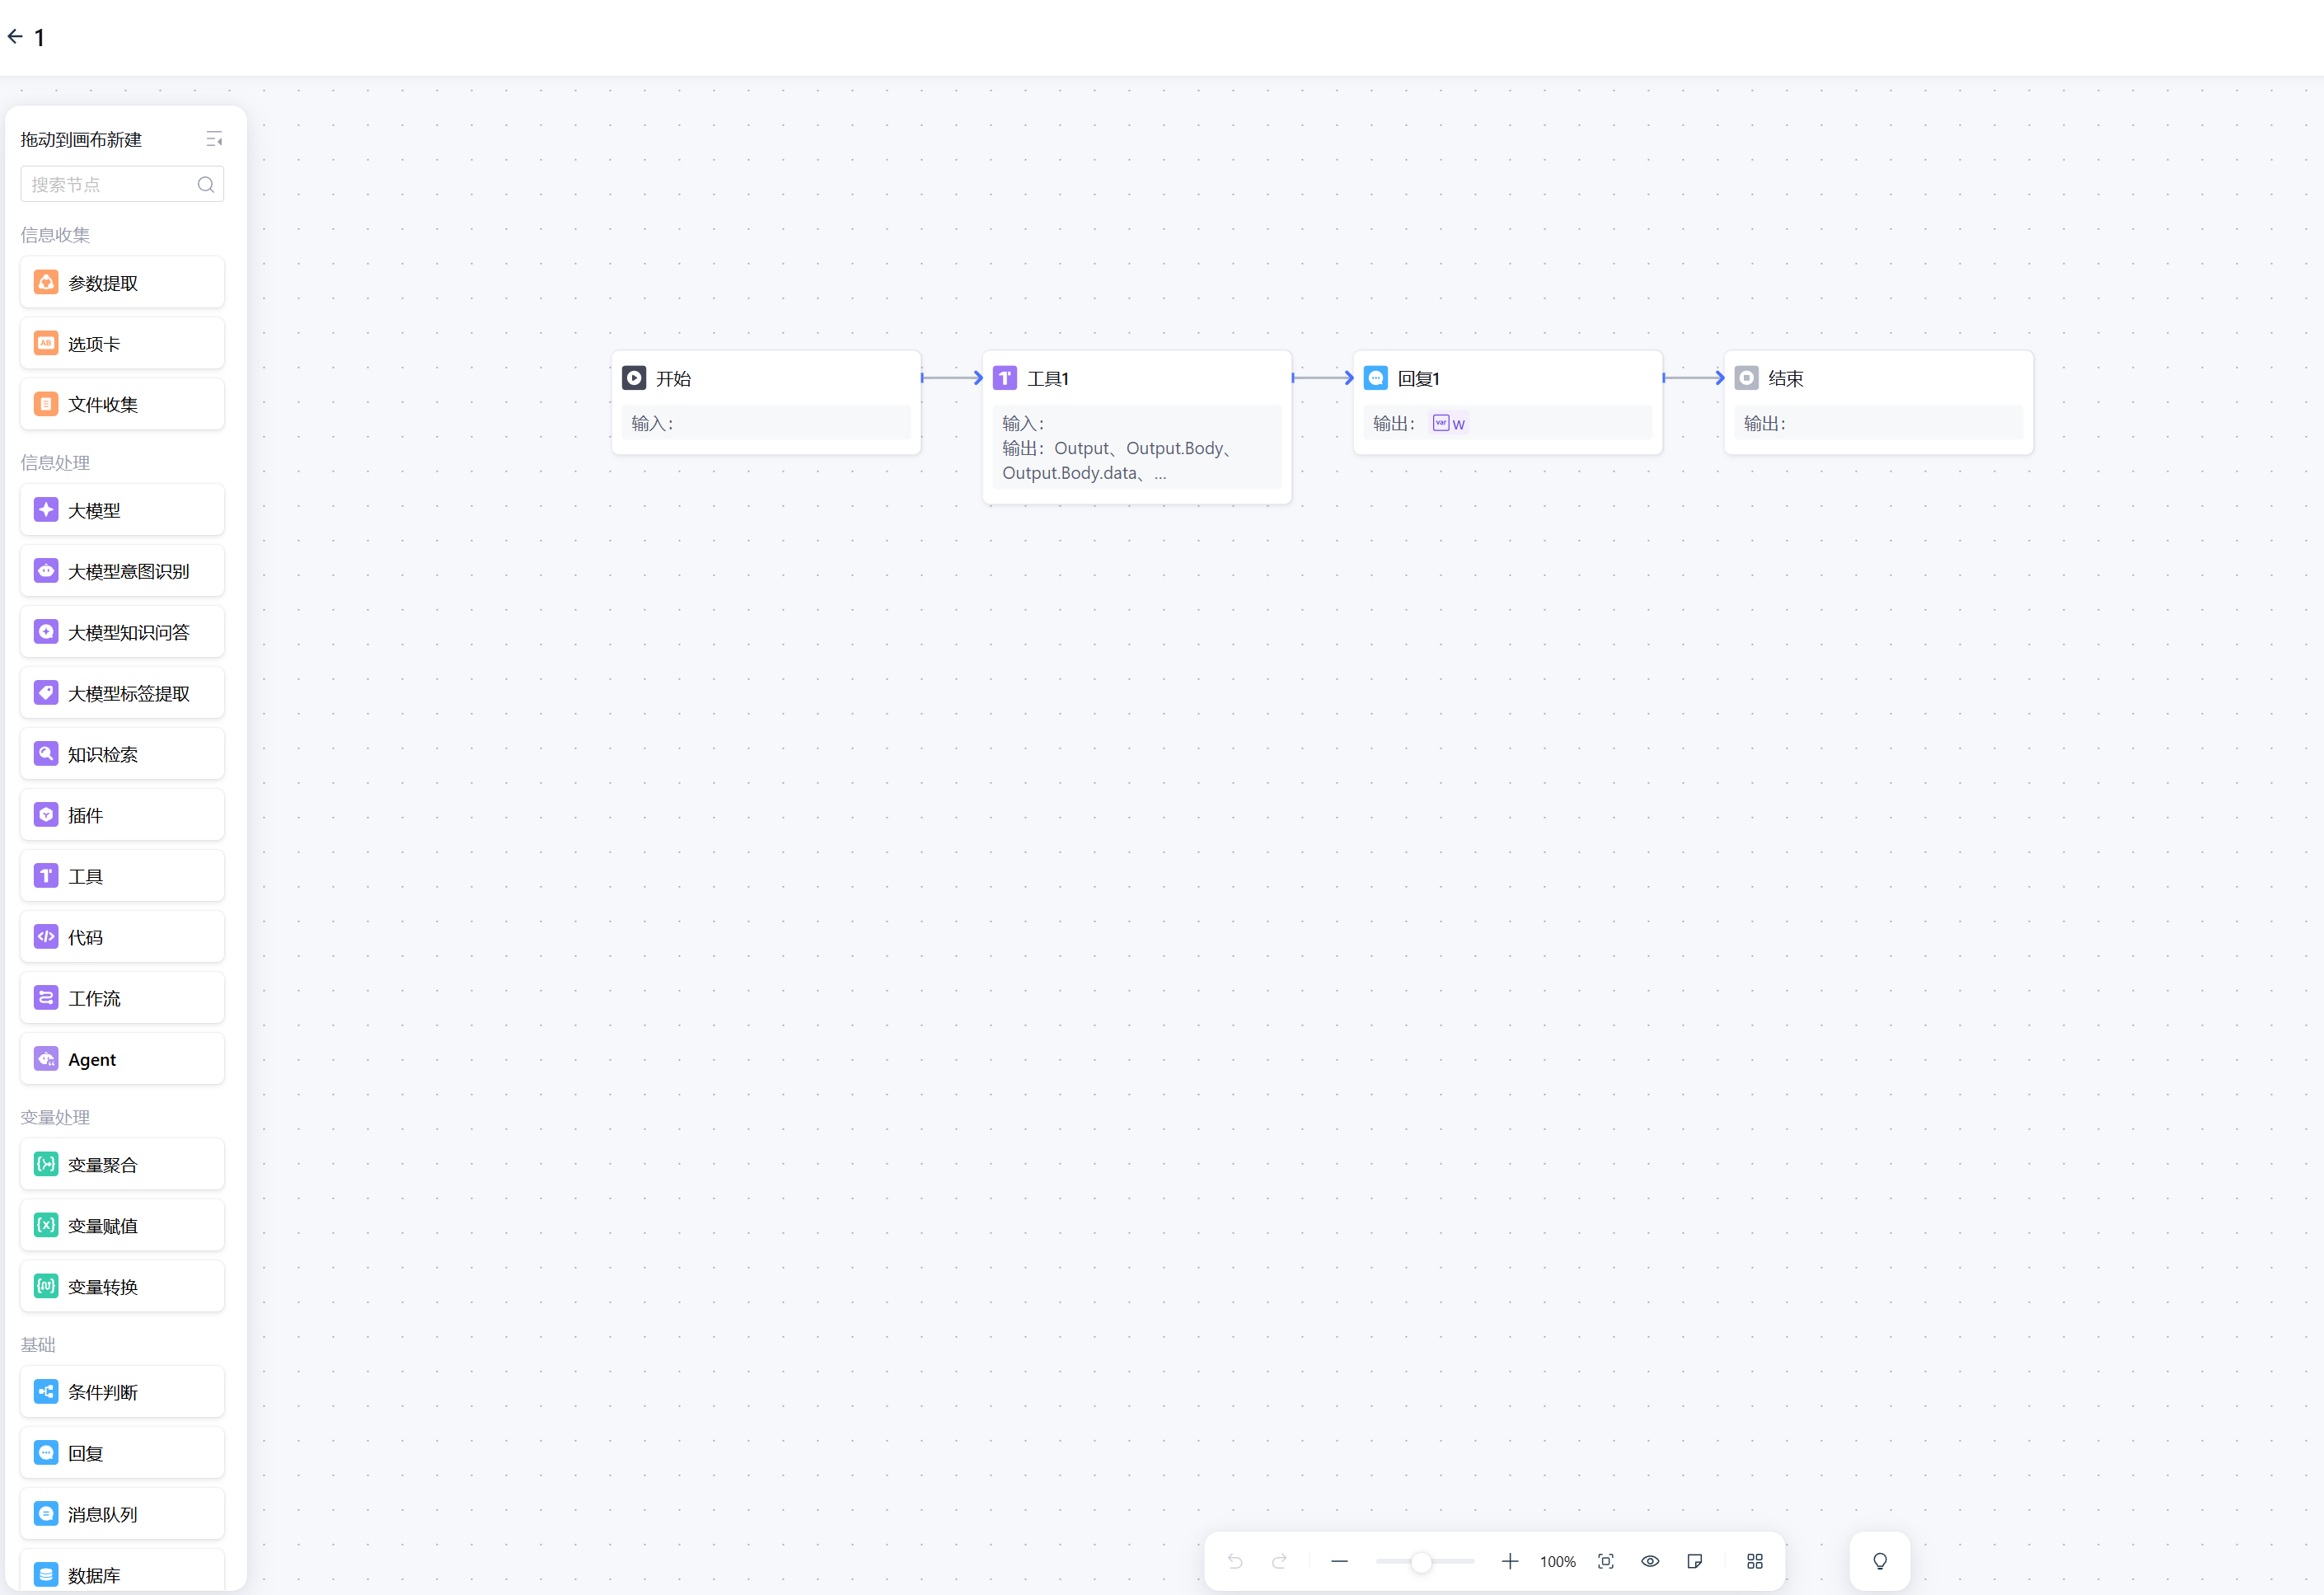Click the canvas zoom slider handle
2324x1595 pixels.
(1421, 1561)
